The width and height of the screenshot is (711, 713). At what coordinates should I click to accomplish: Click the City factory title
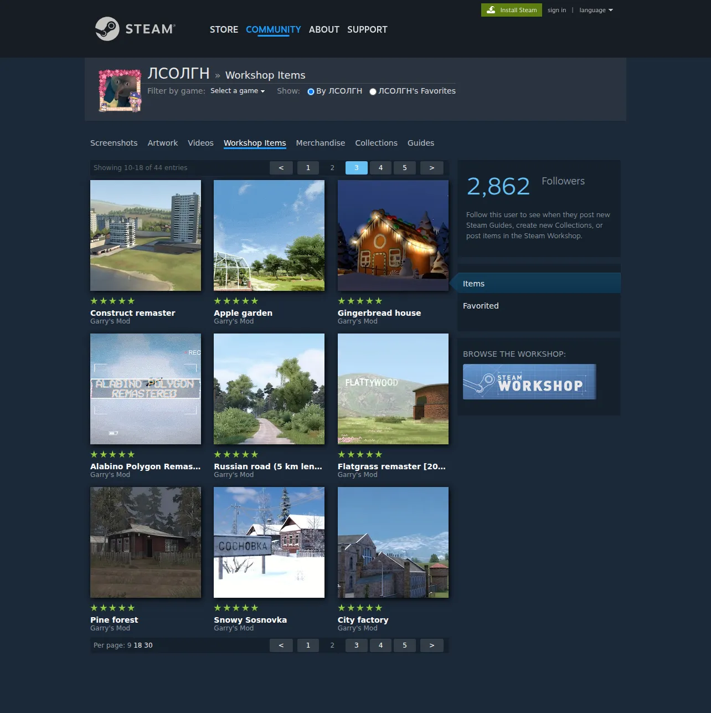point(363,620)
